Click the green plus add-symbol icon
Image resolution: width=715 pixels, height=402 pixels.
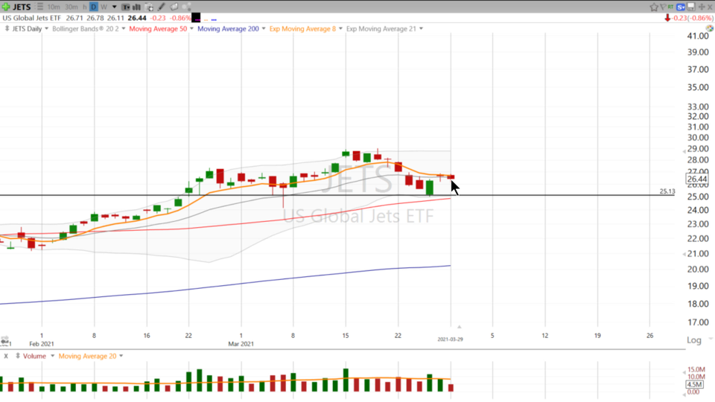[x=5, y=7]
